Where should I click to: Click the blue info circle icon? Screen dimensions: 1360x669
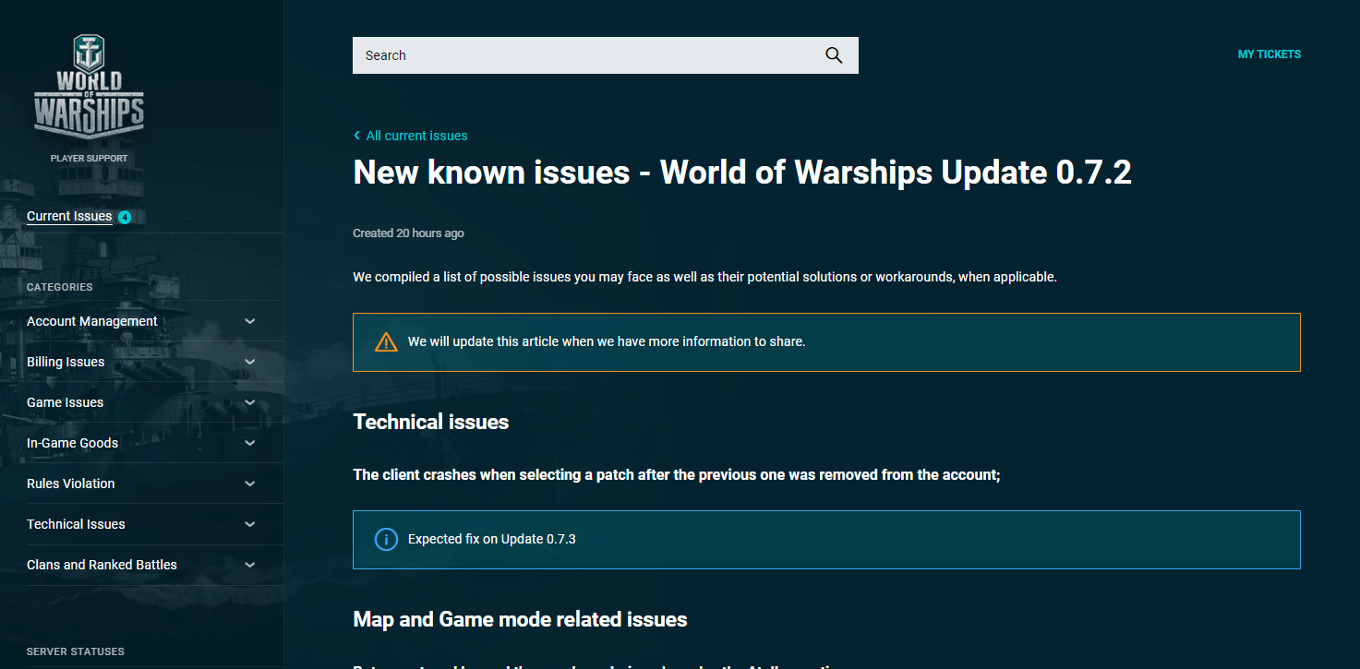pyautogui.click(x=386, y=540)
